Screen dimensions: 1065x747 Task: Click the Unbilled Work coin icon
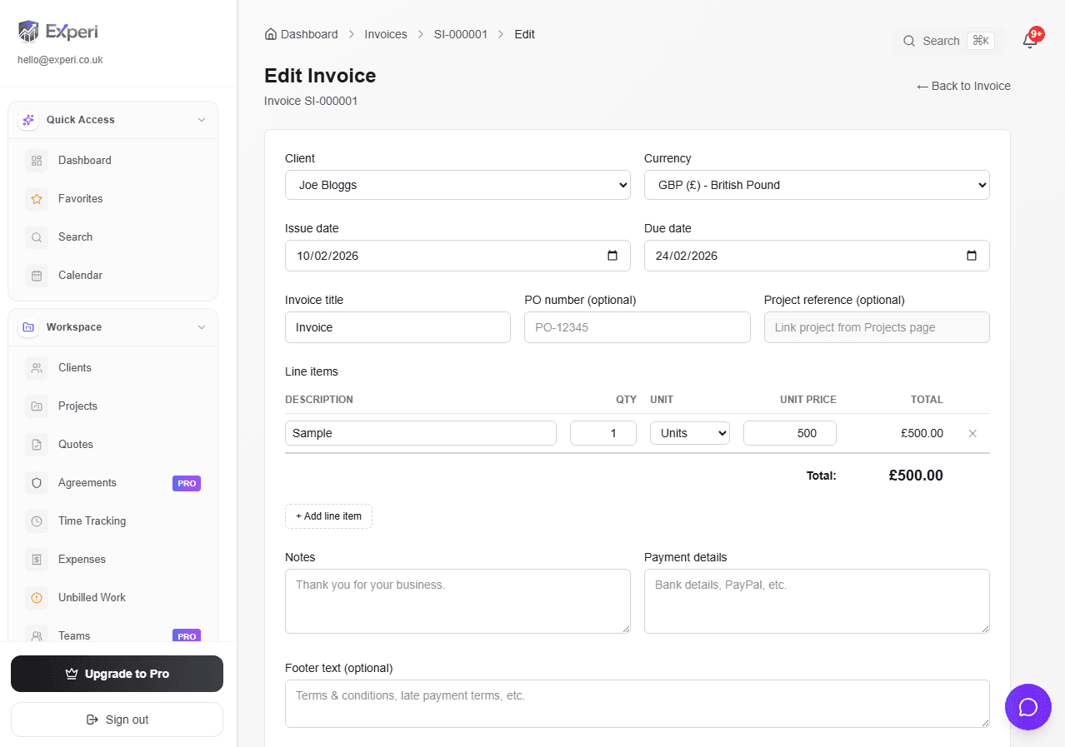[x=36, y=597]
